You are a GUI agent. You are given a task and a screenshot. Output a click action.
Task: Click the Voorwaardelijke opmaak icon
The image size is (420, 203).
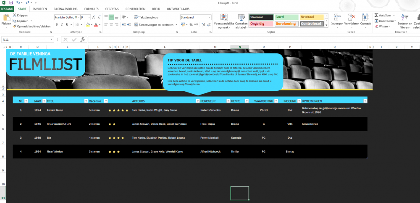pos(224,18)
